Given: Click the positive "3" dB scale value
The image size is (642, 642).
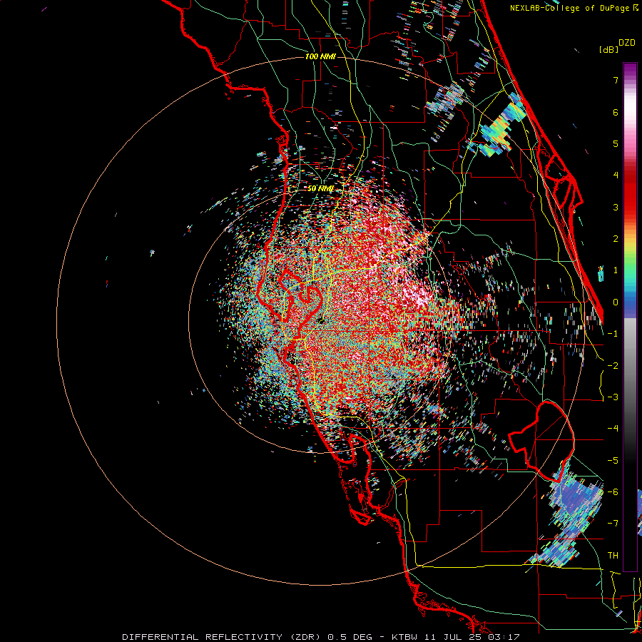Looking at the screenshot, I should 616,207.
